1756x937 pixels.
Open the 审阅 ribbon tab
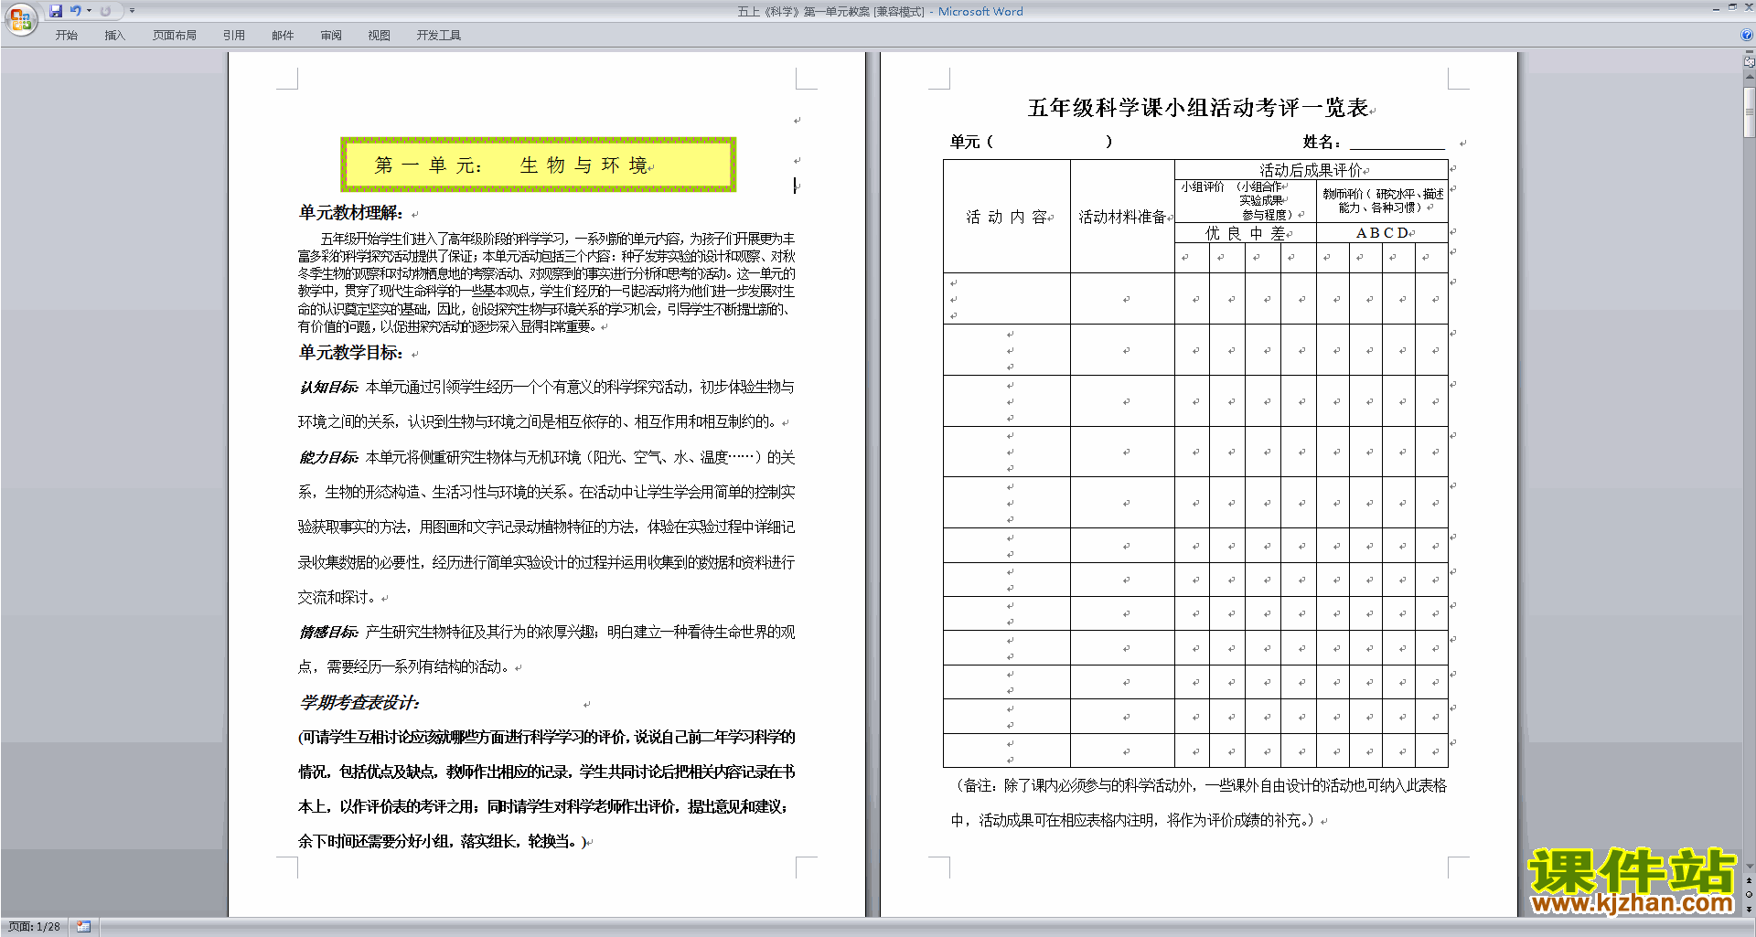(x=331, y=36)
